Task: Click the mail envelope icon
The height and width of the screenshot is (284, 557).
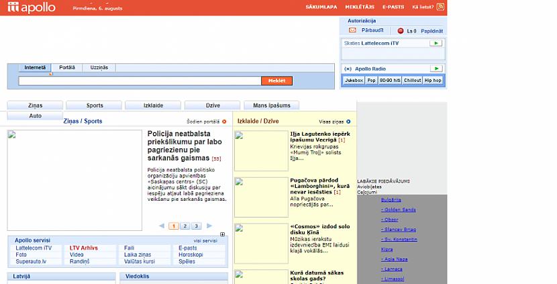Action: [352, 31]
